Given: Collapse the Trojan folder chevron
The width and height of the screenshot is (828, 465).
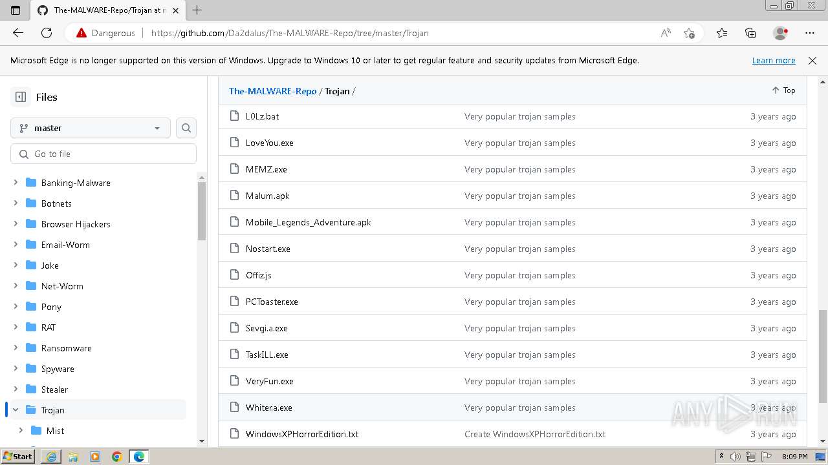Looking at the screenshot, I should [16, 410].
